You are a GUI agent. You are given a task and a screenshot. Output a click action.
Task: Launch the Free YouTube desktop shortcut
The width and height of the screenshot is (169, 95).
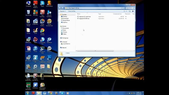click(42, 13)
